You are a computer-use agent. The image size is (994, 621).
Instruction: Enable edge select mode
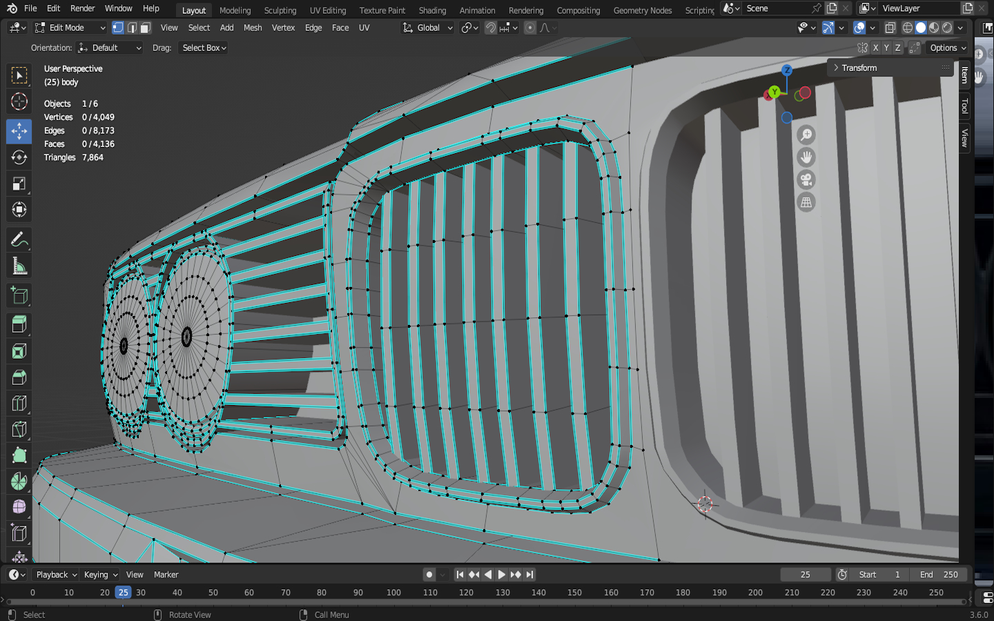132,28
